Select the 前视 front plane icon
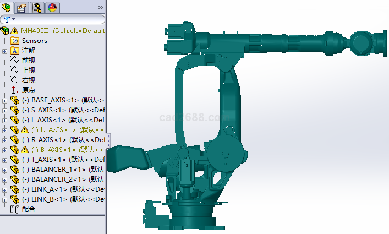 click(x=15, y=61)
